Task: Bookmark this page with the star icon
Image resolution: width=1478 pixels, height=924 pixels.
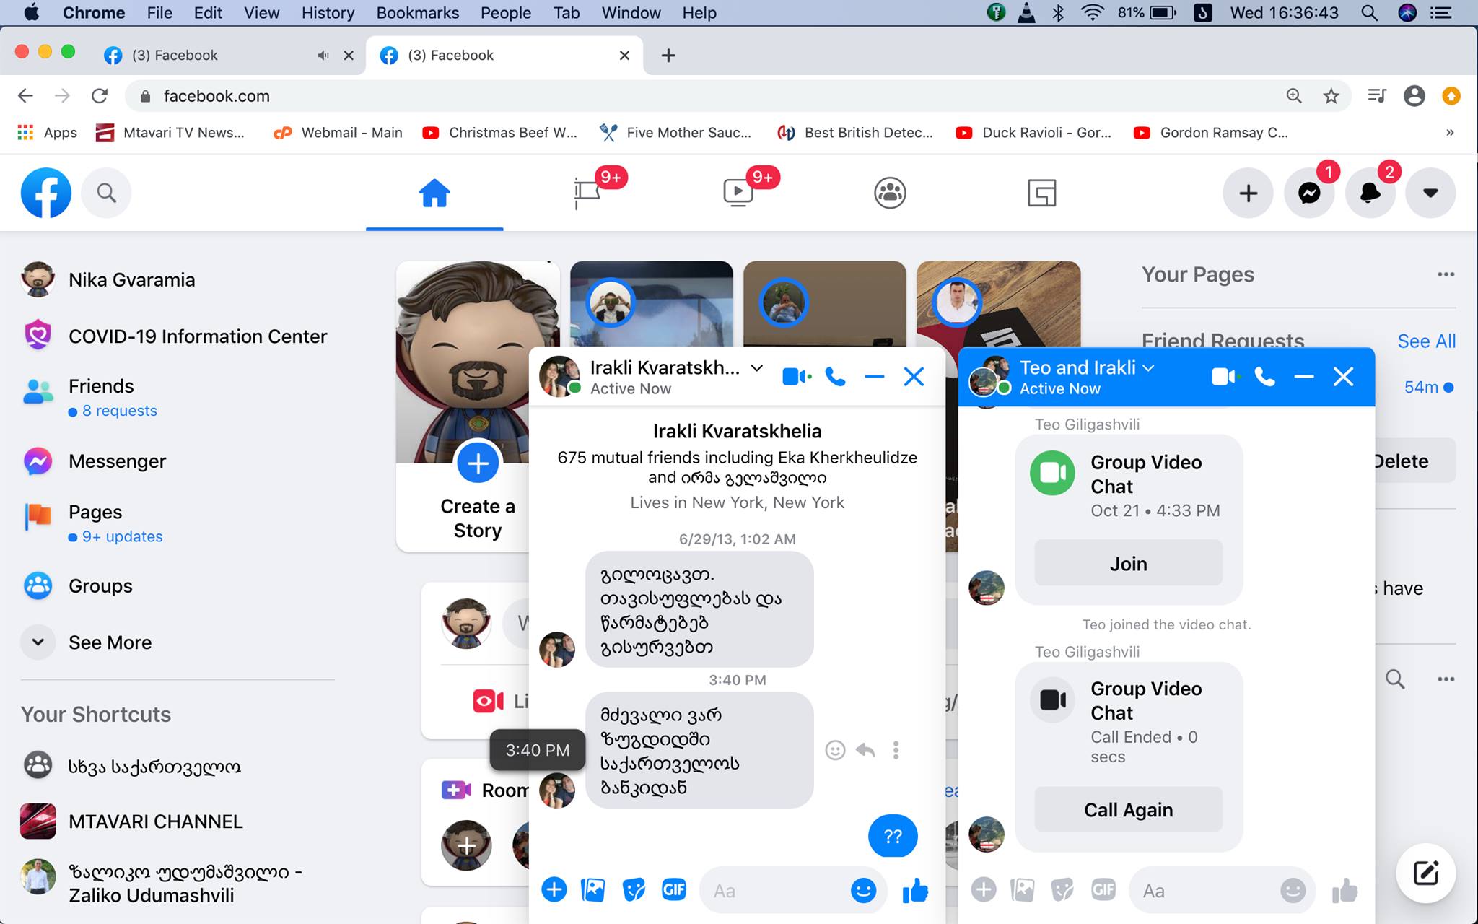Action: (x=1331, y=96)
